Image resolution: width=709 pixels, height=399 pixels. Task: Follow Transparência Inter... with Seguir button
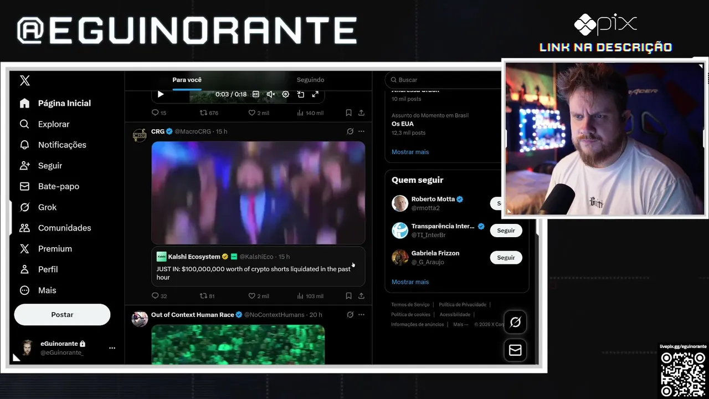[x=506, y=231]
